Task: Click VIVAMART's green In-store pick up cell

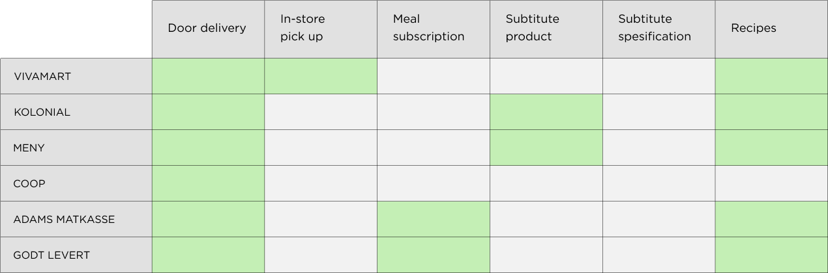Action: pyautogui.click(x=320, y=76)
